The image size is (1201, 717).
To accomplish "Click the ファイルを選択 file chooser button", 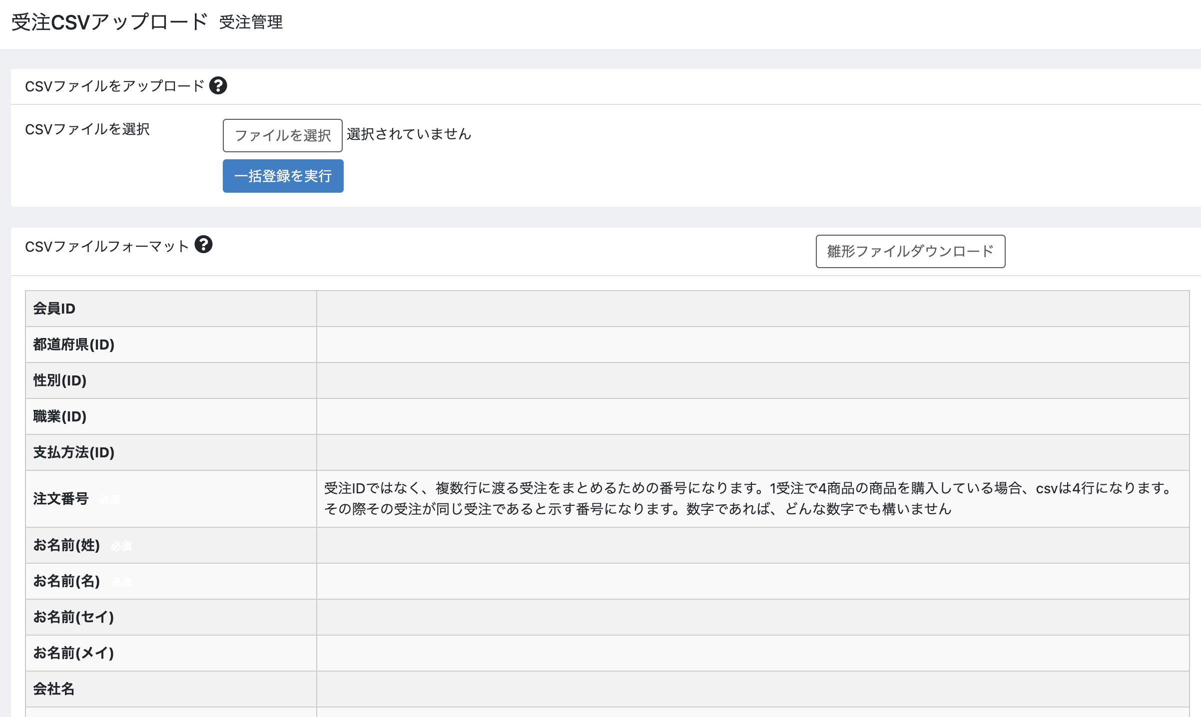I will pos(283,135).
